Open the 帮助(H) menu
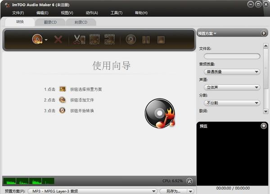 pyautogui.click(x=141, y=13)
